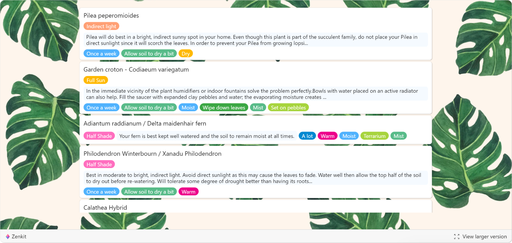Select the Indirect light tag
Image resolution: width=512 pixels, height=243 pixels.
pyautogui.click(x=101, y=26)
